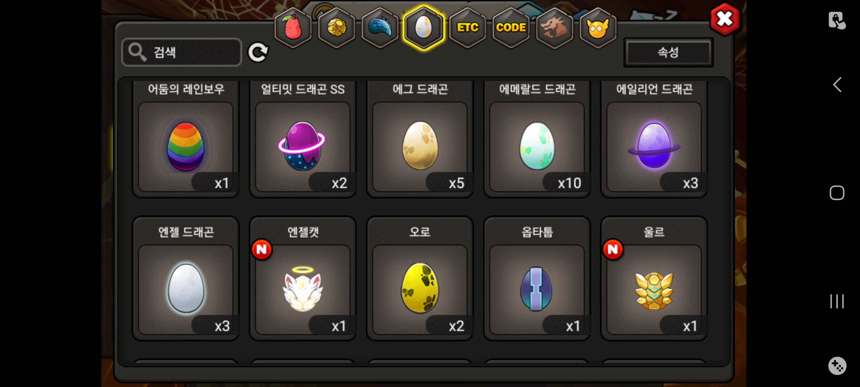
Task: Open the brown dragon head tab
Action: 554,28
